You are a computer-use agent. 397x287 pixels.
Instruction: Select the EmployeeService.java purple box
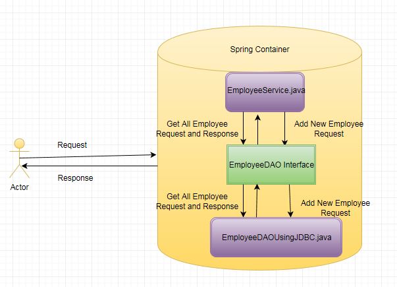click(x=265, y=92)
